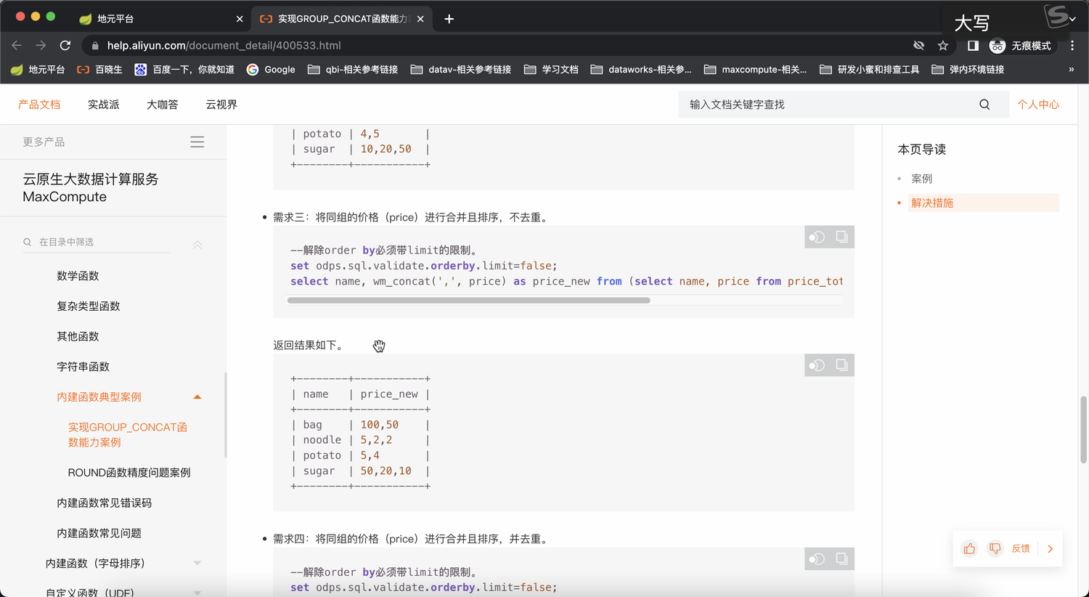Open qbi-相关参考链接 bookmark folder
The image size is (1089, 597).
click(x=353, y=70)
